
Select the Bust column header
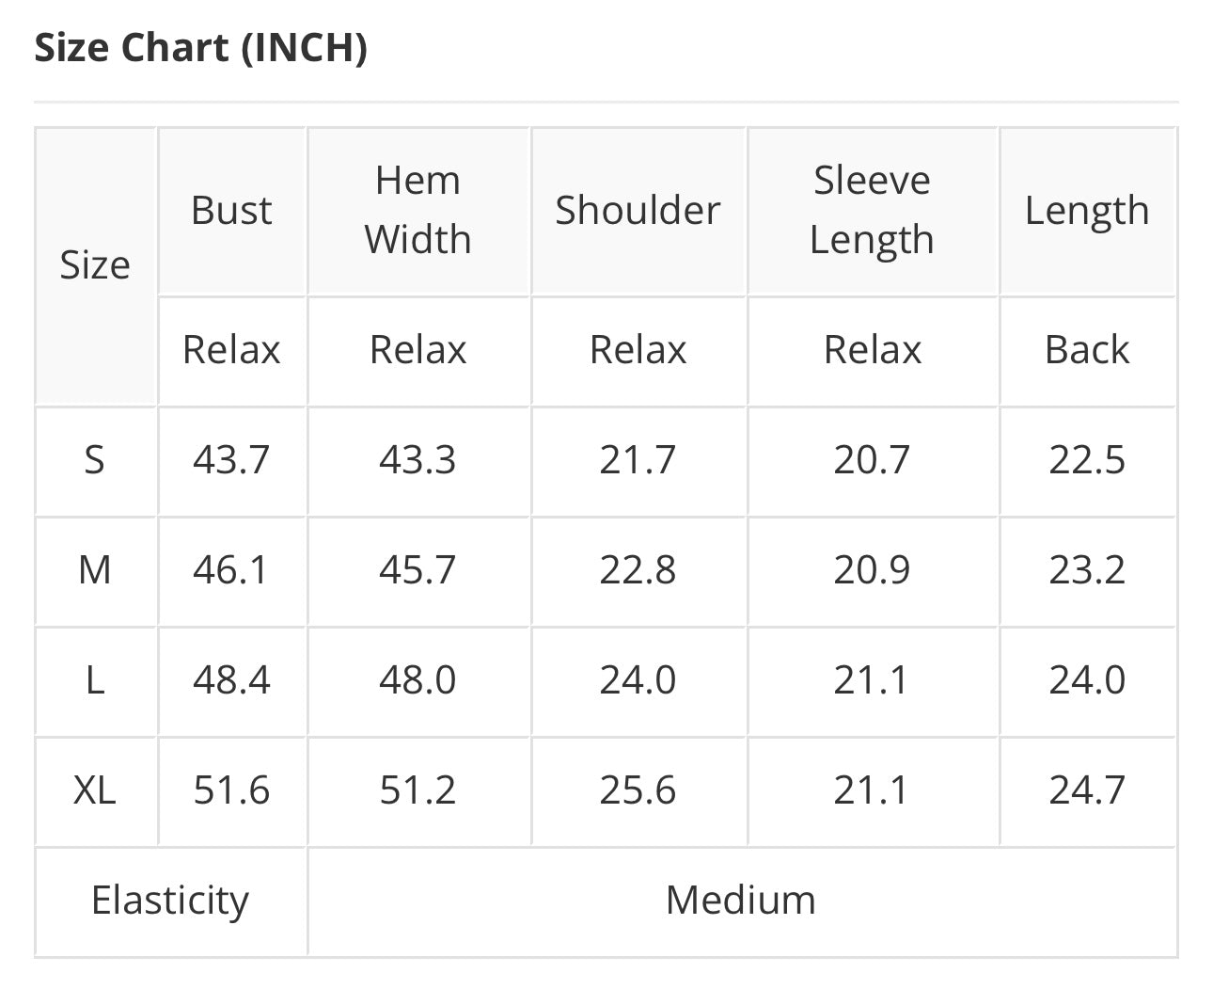pos(231,210)
